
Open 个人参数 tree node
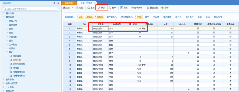pyautogui.click(x=10, y=87)
